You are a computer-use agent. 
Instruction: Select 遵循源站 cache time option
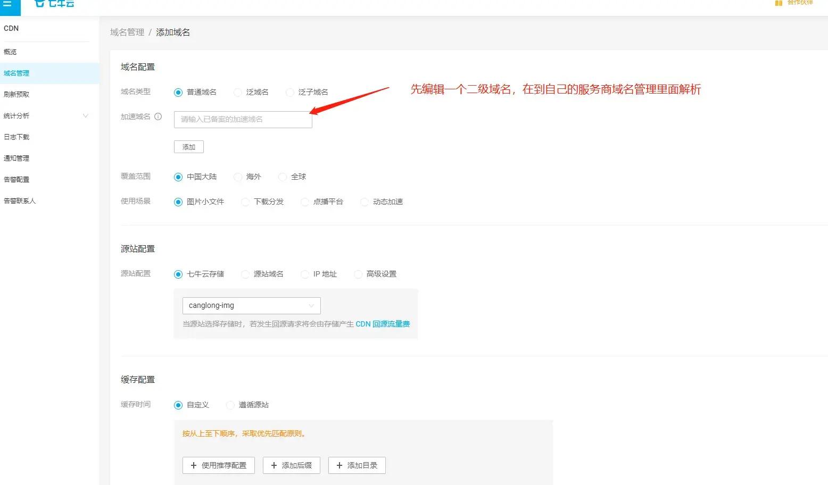click(230, 405)
